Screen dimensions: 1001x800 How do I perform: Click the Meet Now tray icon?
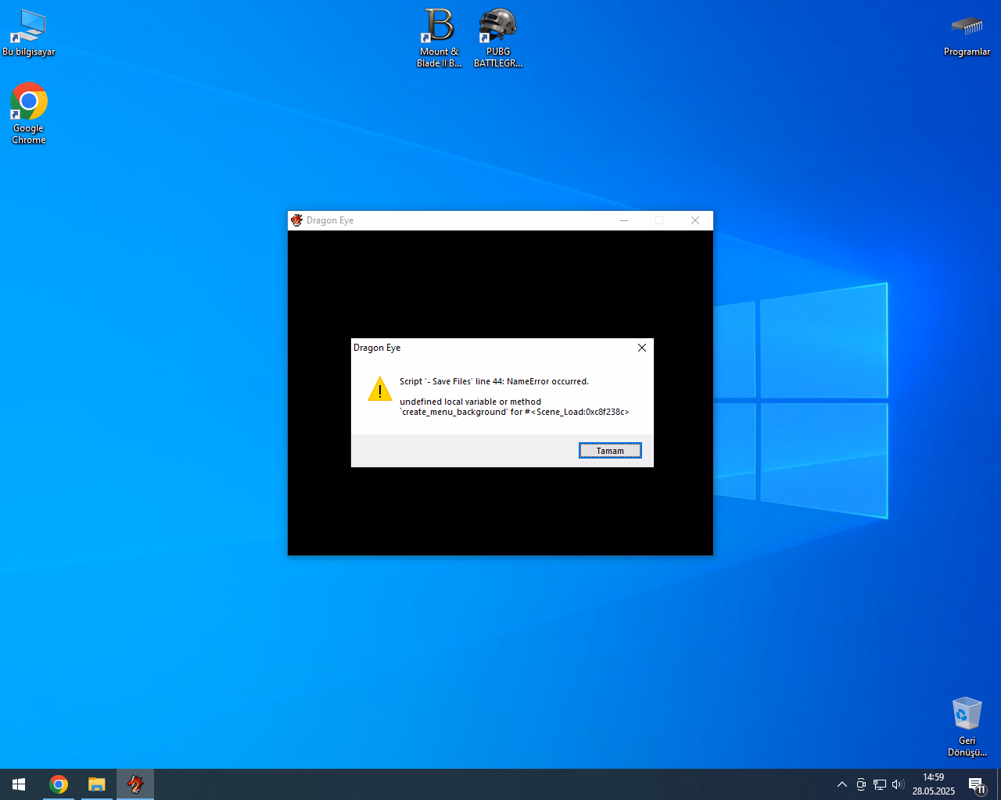pyautogui.click(x=861, y=784)
